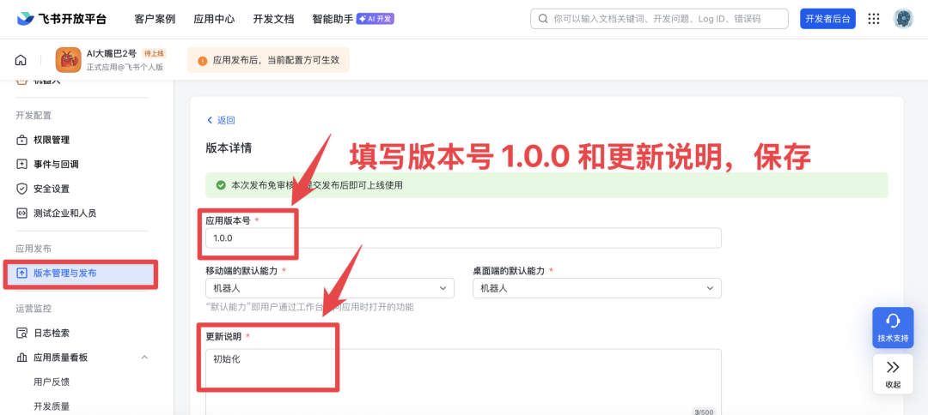928x415 pixels.
Task: Open 技术支持 headset support button
Action: 893,327
